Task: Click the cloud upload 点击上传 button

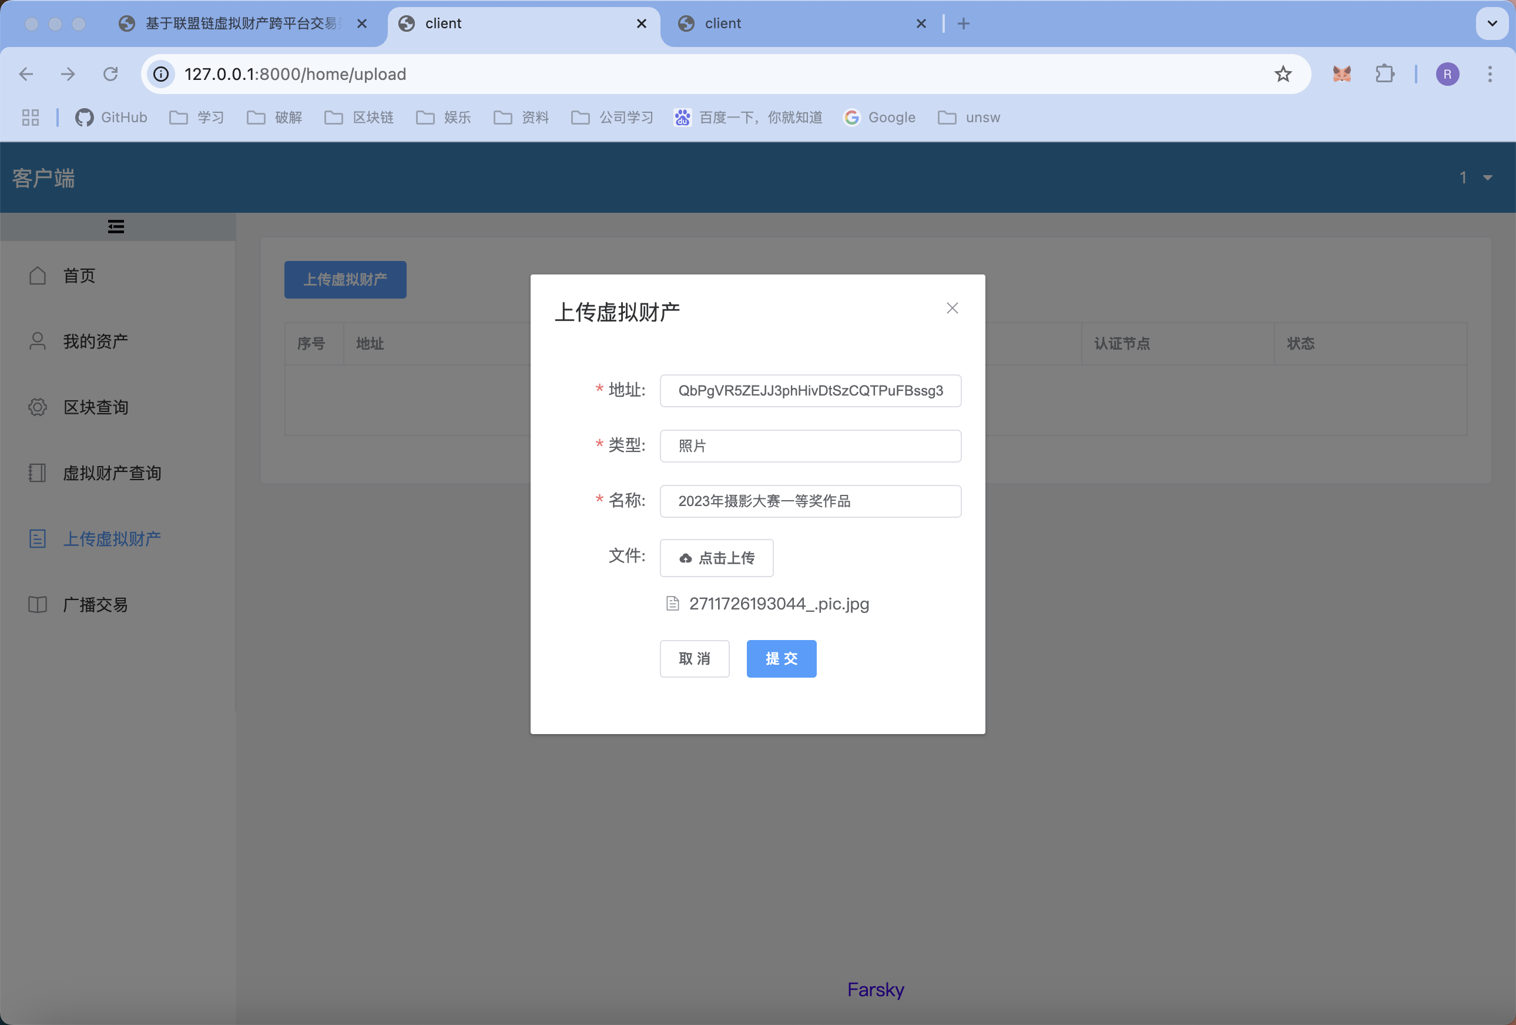Action: (716, 558)
